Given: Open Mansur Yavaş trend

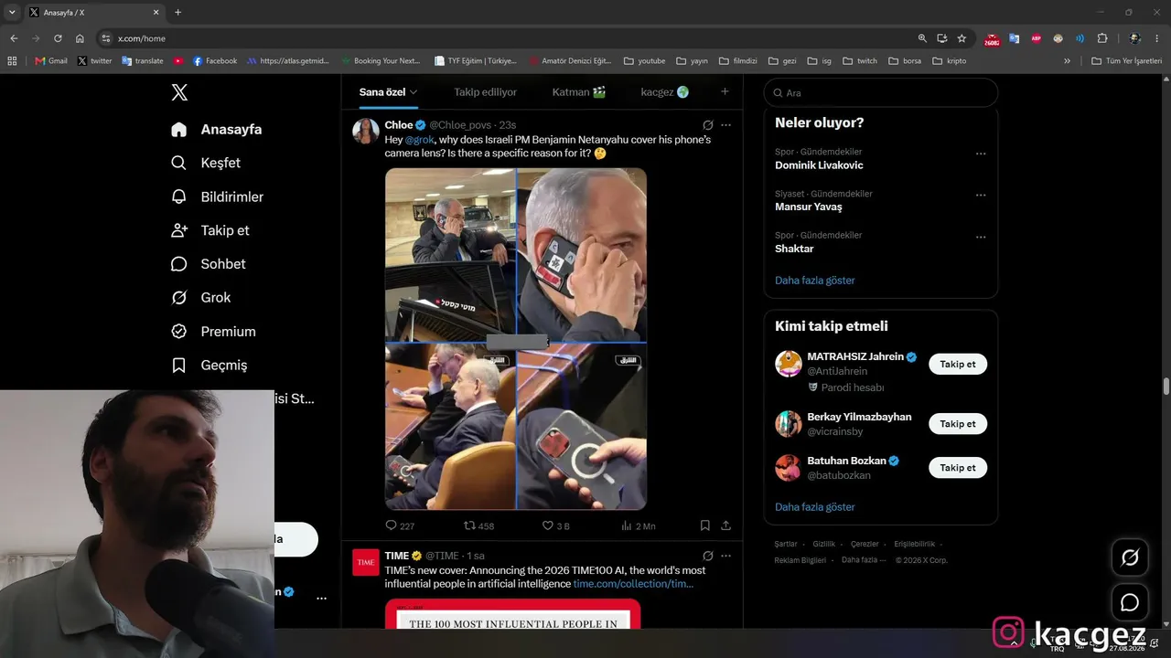Looking at the screenshot, I should (809, 207).
